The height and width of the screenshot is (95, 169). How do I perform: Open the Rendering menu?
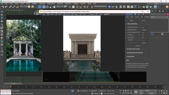coord(60,4)
